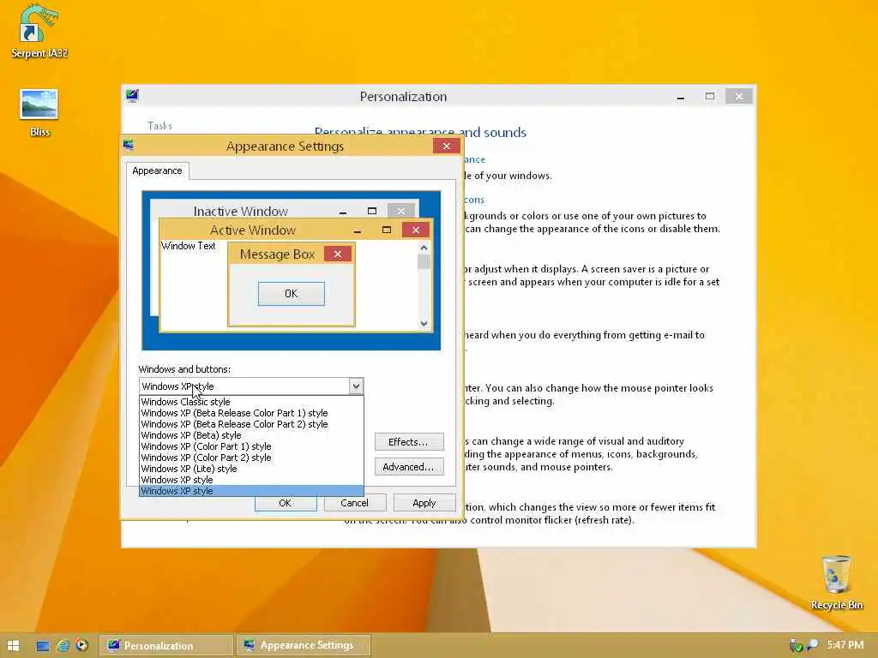Apply the appearance changes
Screen dimensions: 878x658
424,503
